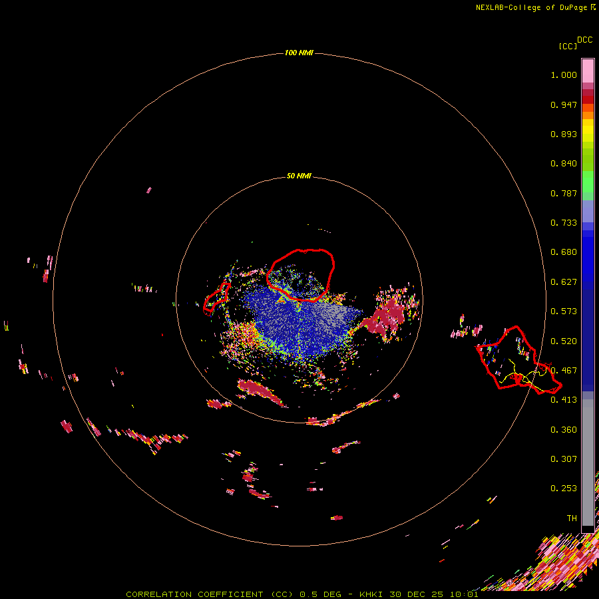Select the 0.733 scale label

pos(564,223)
